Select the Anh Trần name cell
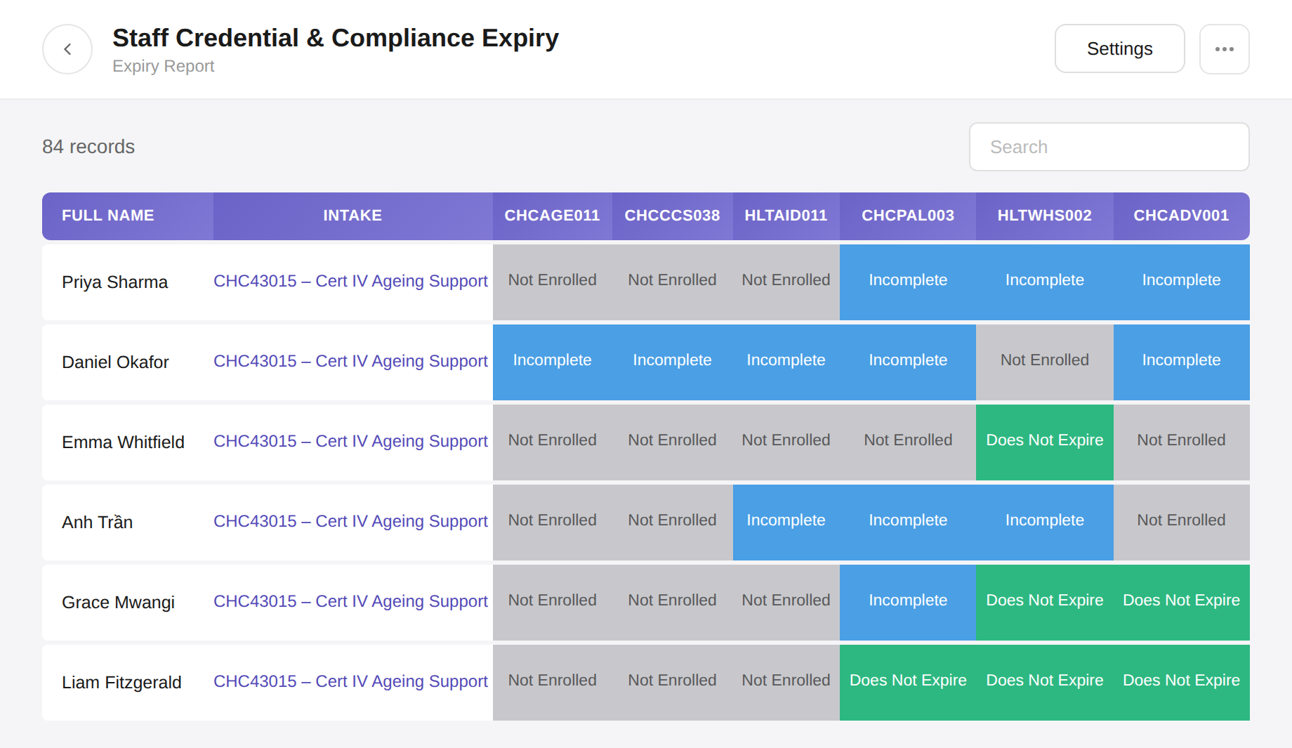 tap(127, 523)
